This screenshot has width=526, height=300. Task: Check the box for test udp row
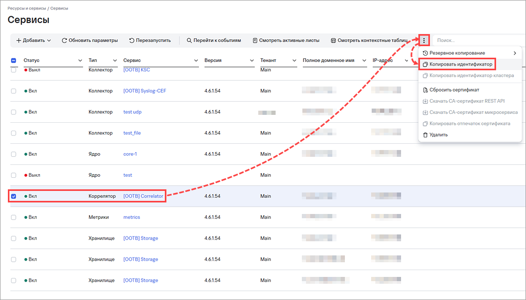[14, 112]
